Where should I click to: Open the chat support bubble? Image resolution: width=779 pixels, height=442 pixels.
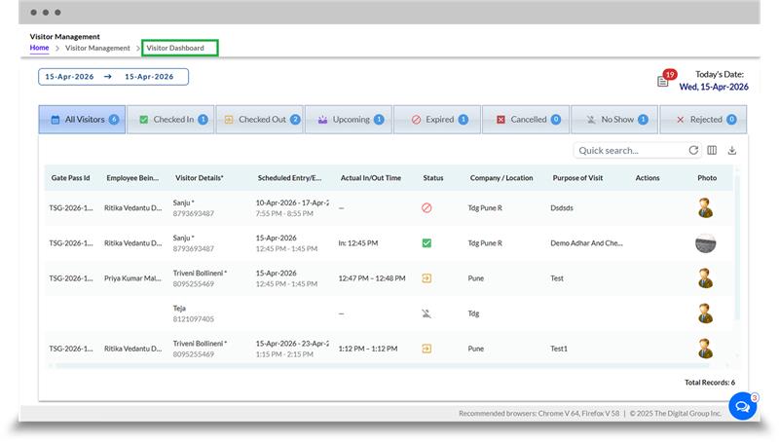pos(742,406)
